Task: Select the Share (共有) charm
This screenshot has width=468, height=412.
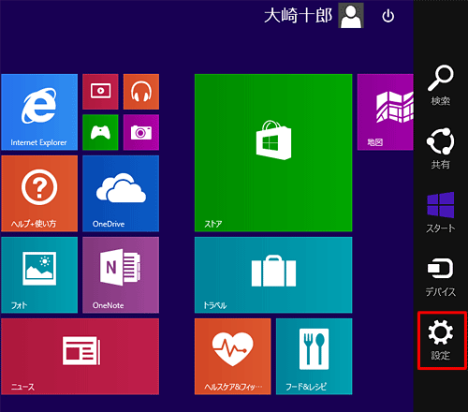Action: tap(441, 148)
